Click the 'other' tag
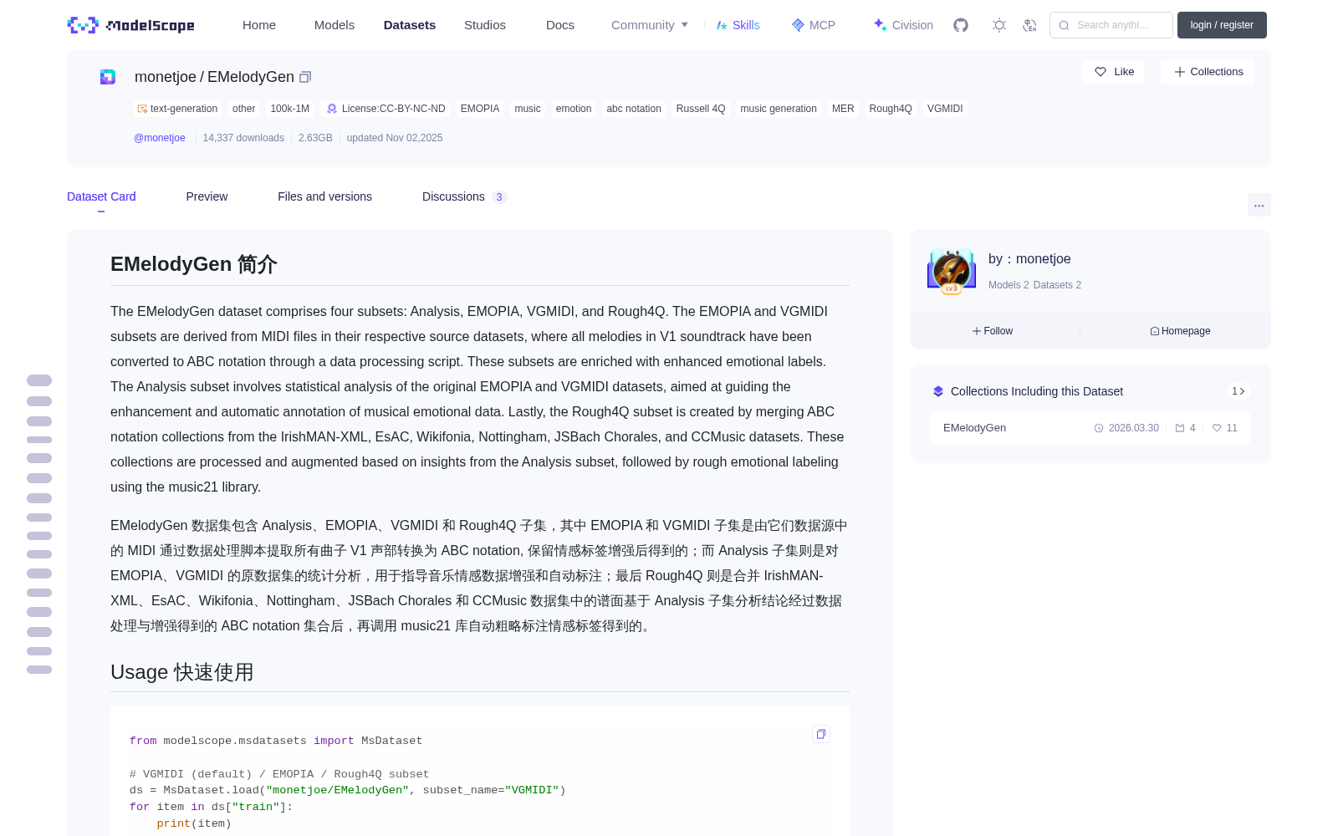 (244, 109)
